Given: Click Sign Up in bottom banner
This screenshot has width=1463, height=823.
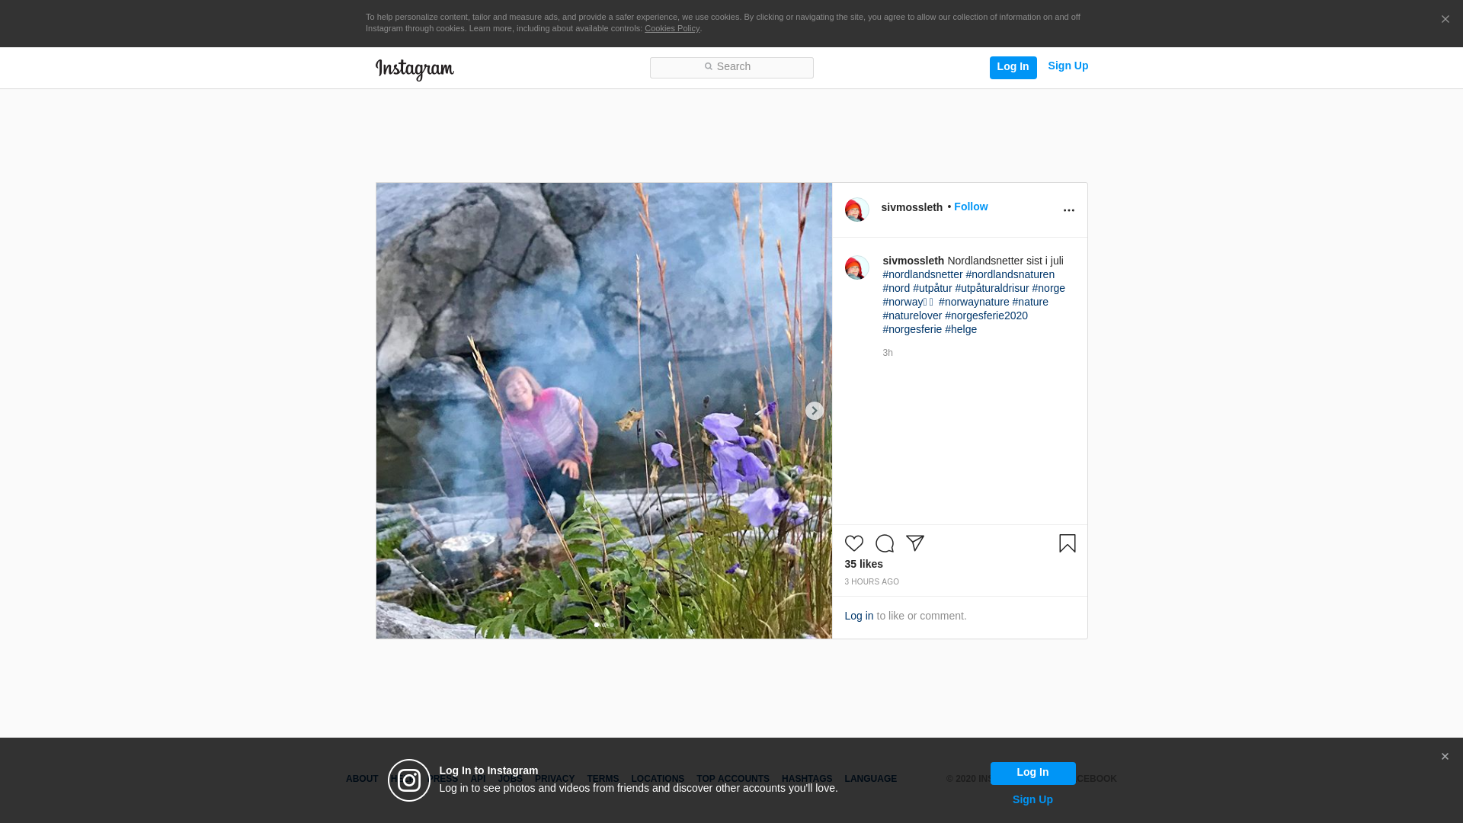Looking at the screenshot, I should tap(1032, 799).
